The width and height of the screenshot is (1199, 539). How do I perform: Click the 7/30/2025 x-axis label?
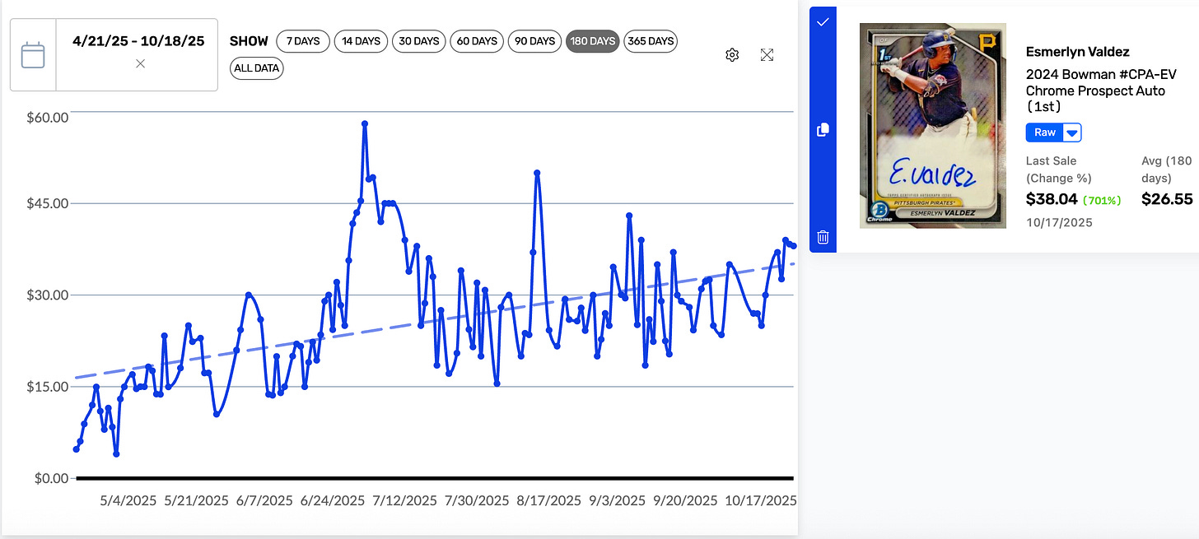pyautogui.click(x=478, y=500)
